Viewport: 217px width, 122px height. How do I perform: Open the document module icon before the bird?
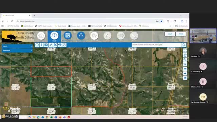click(x=121, y=36)
